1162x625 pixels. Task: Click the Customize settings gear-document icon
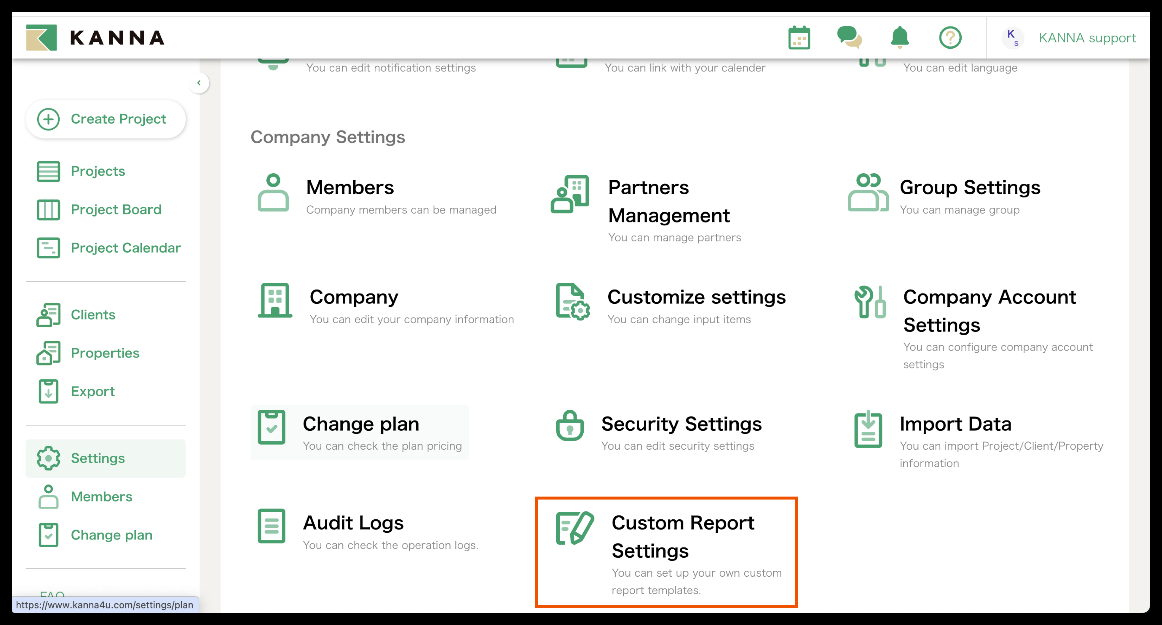click(x=572, y=301)
